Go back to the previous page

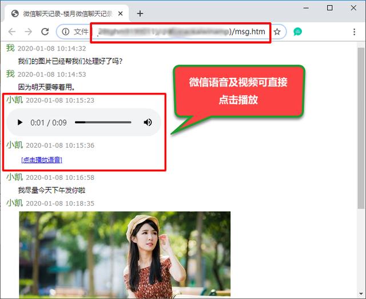coord(12,32)
